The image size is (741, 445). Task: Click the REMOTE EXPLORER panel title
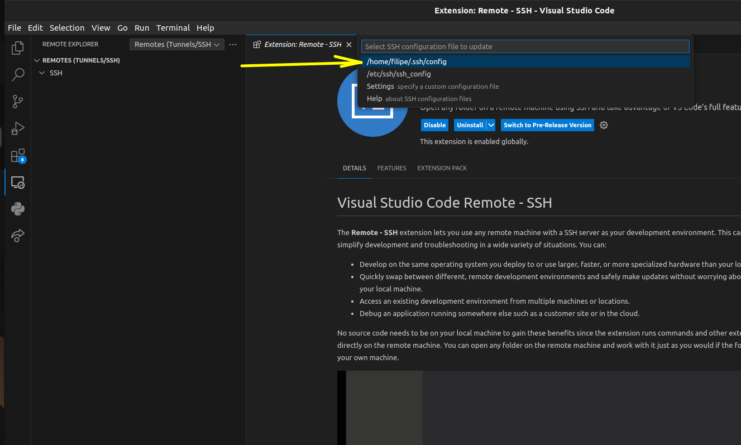pos(70,44)
